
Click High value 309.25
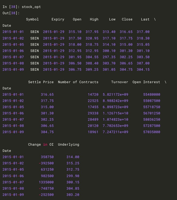coord(92,70)
